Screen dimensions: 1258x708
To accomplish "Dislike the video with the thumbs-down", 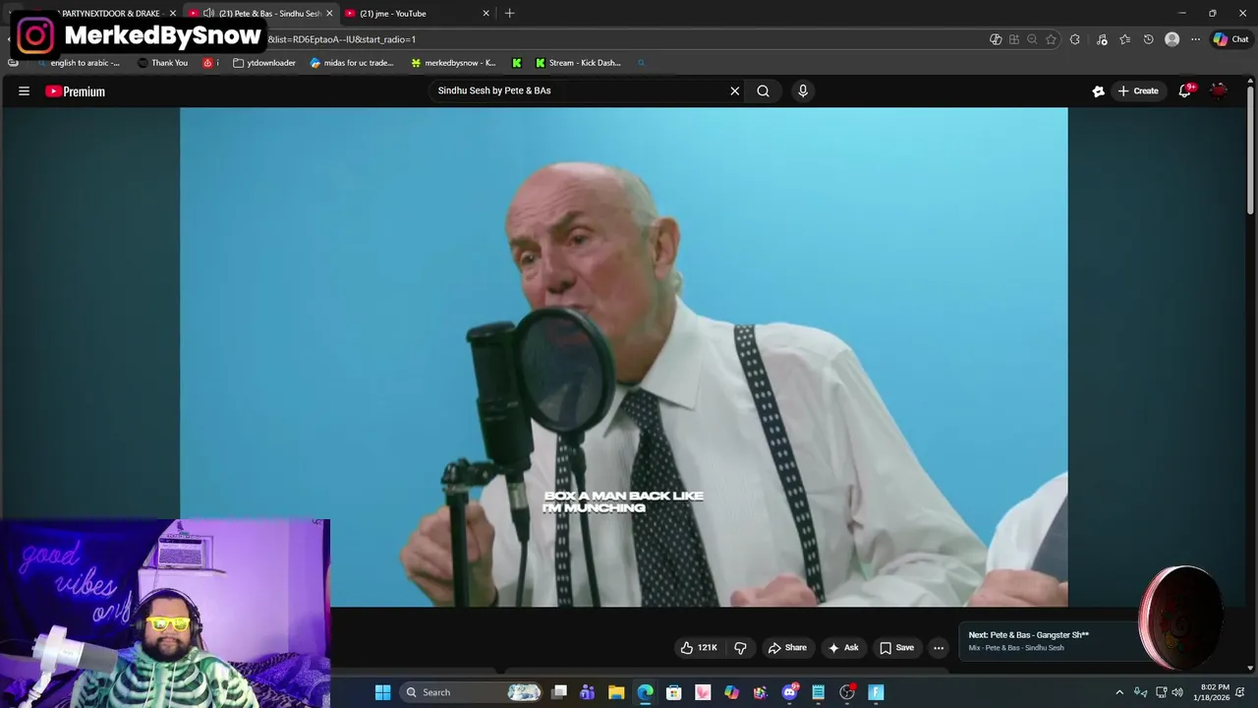I will 740,647.
